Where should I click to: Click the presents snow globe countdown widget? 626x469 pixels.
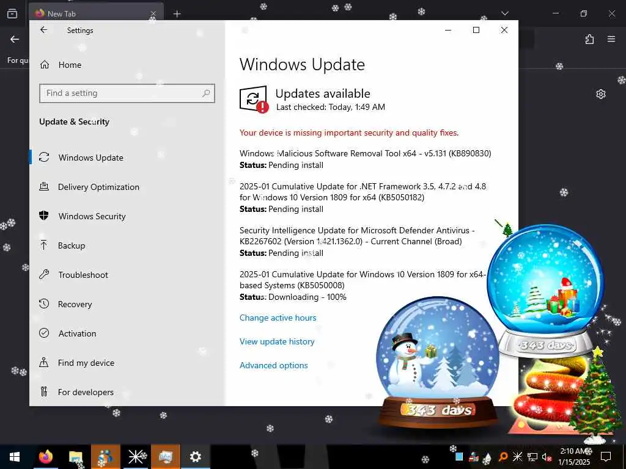(x=545, y=290)
